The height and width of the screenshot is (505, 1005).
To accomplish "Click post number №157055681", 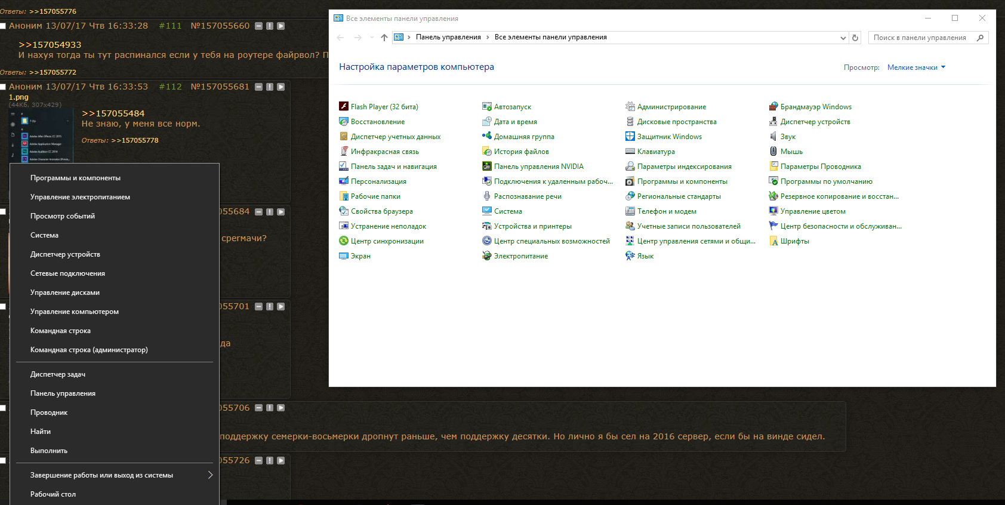I will (x=220, y=87).
